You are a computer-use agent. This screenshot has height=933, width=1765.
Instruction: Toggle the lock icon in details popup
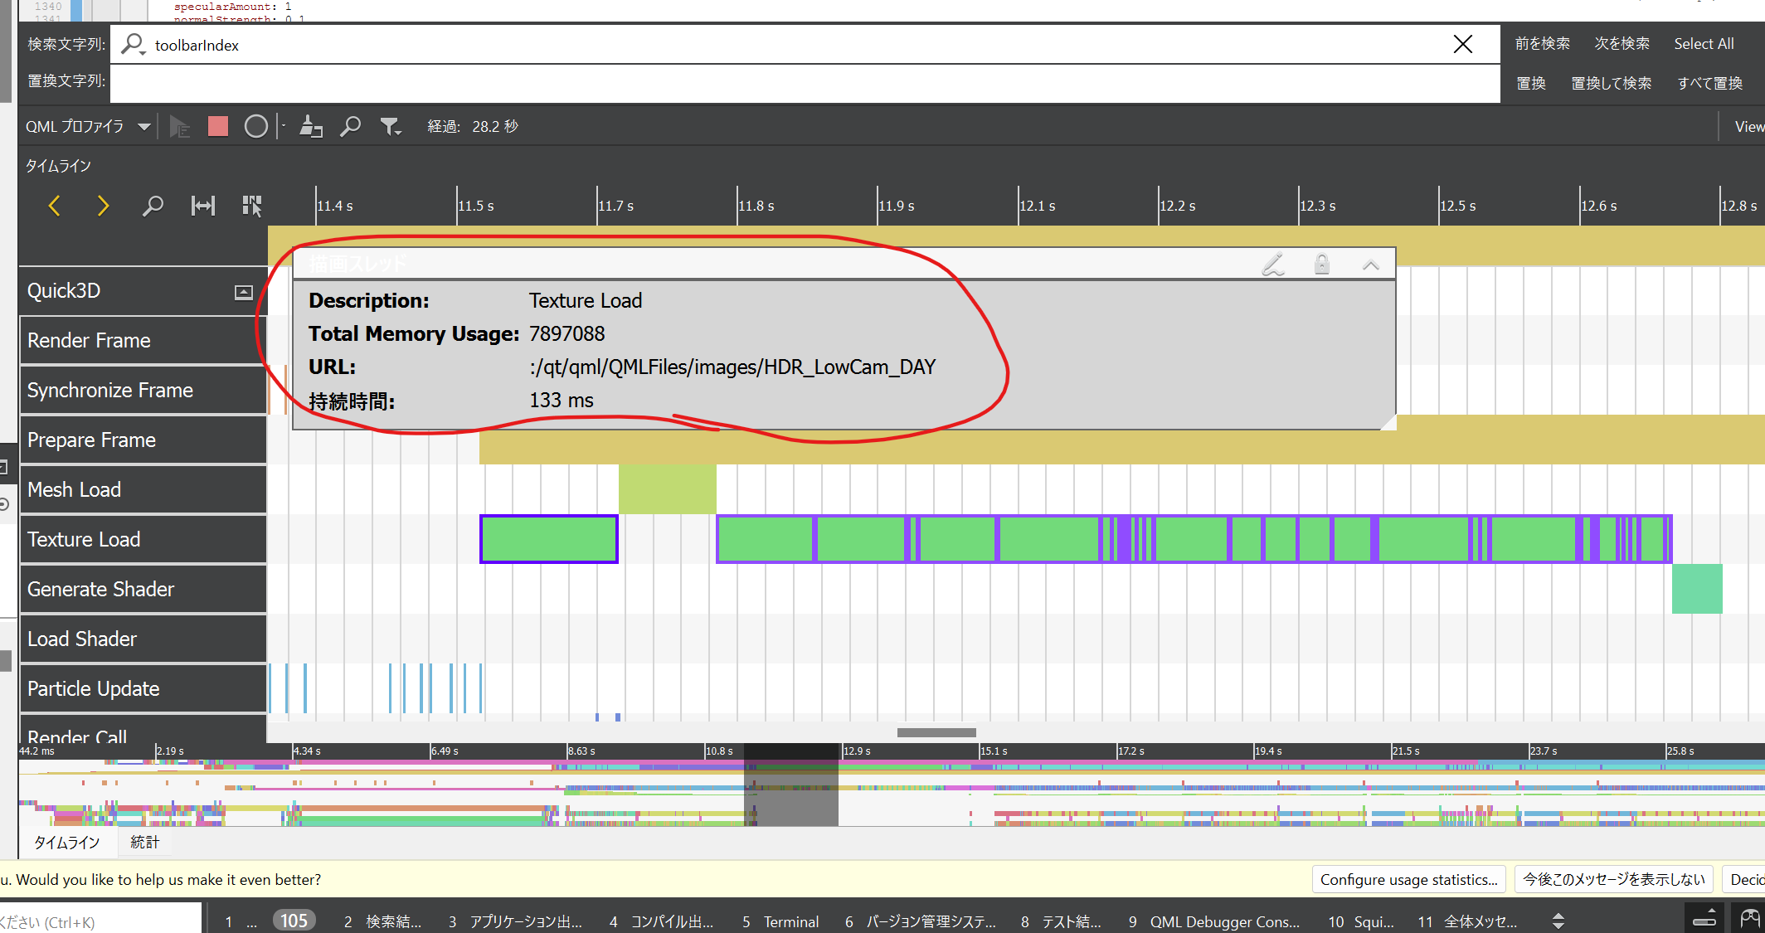1322,265
